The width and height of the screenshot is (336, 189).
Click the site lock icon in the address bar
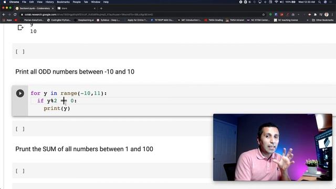tap(22, 15)
